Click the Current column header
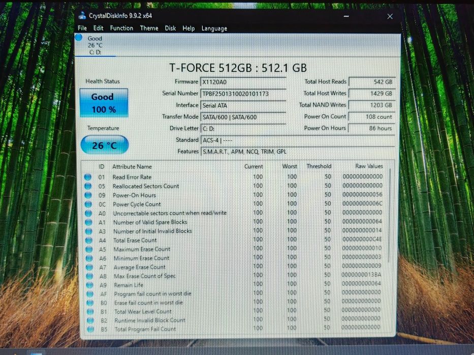The image size is (474, 355). pos(254,167)
